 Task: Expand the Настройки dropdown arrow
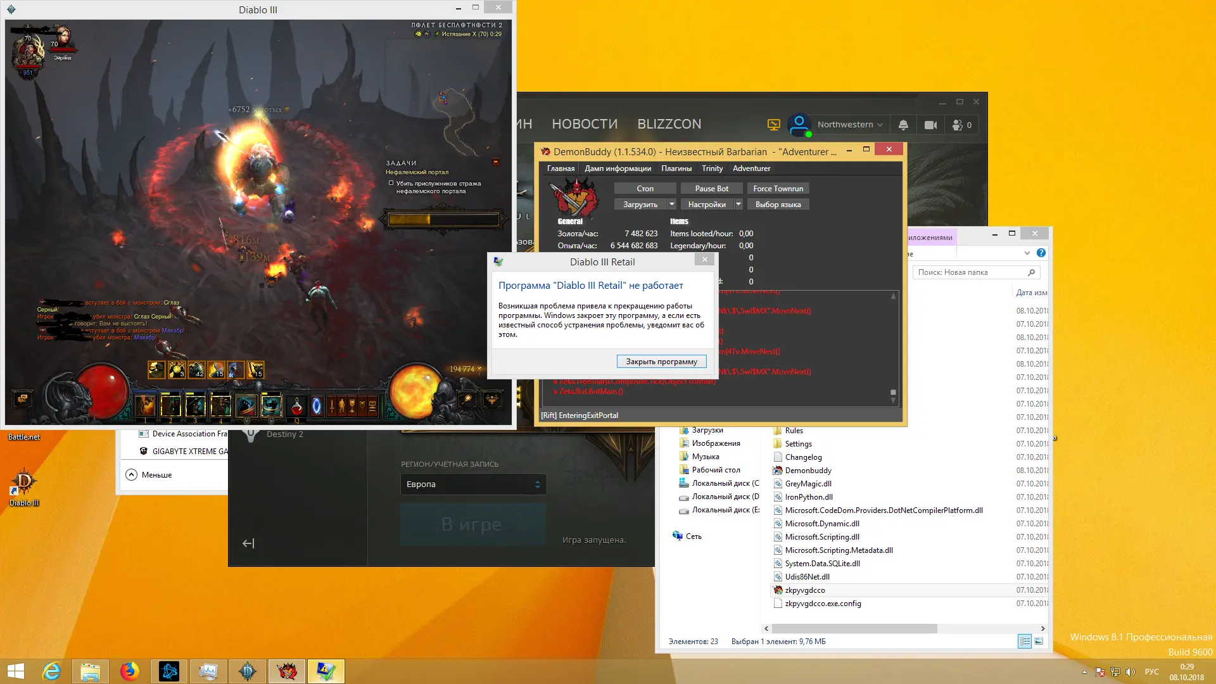(x=738, y=204)
